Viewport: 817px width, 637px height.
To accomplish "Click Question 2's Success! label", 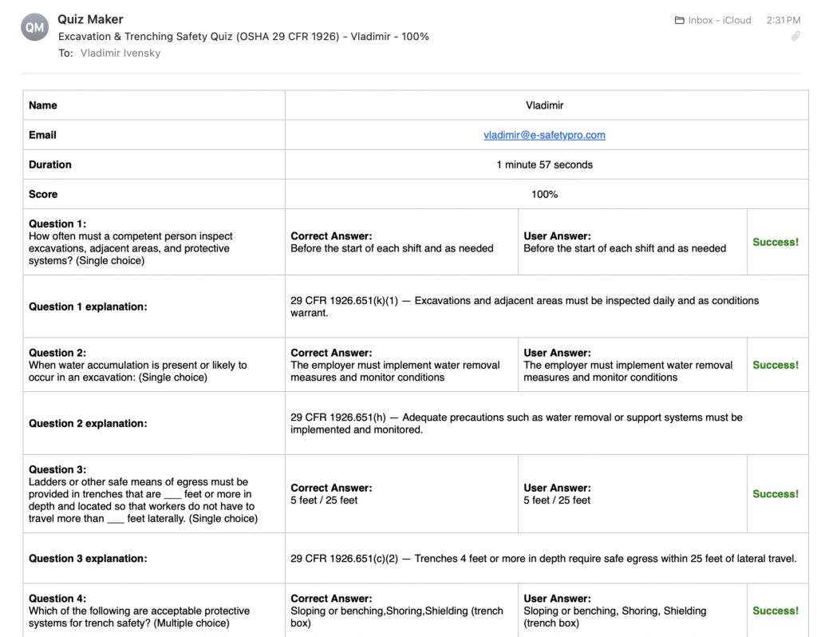I will click(776, 365).
